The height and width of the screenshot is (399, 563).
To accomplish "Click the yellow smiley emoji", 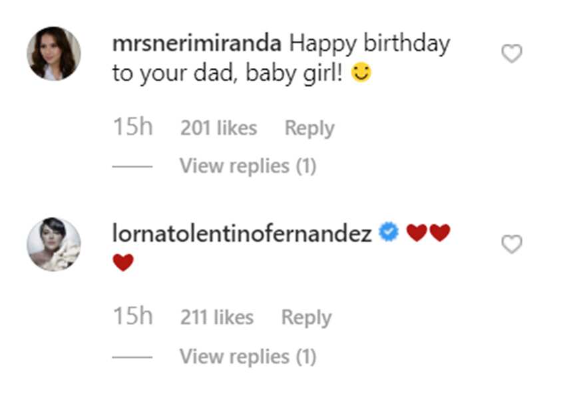I will [x=361, y=72].
